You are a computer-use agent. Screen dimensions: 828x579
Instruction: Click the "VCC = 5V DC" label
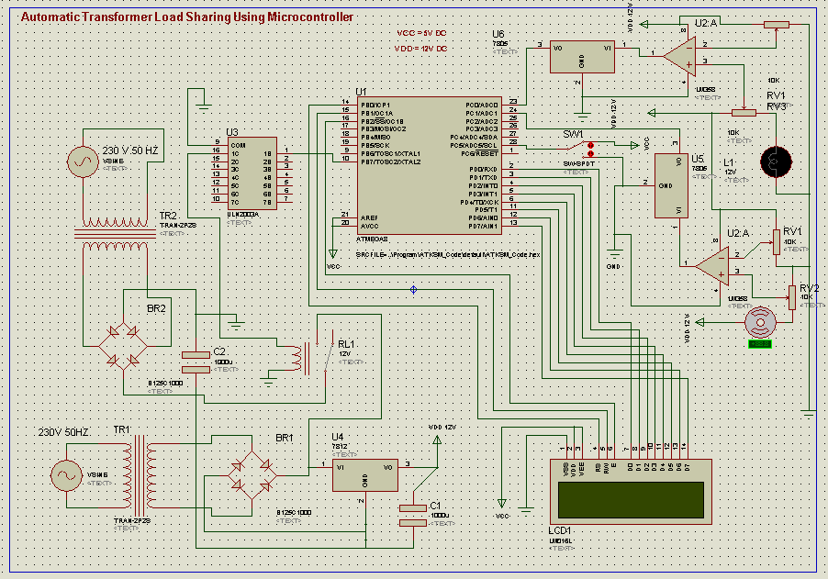[x=420, y=32]
